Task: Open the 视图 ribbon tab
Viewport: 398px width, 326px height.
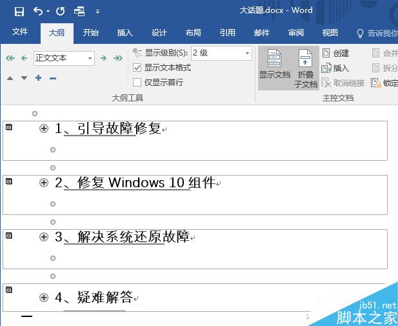Action: click(x=330, y=33)
